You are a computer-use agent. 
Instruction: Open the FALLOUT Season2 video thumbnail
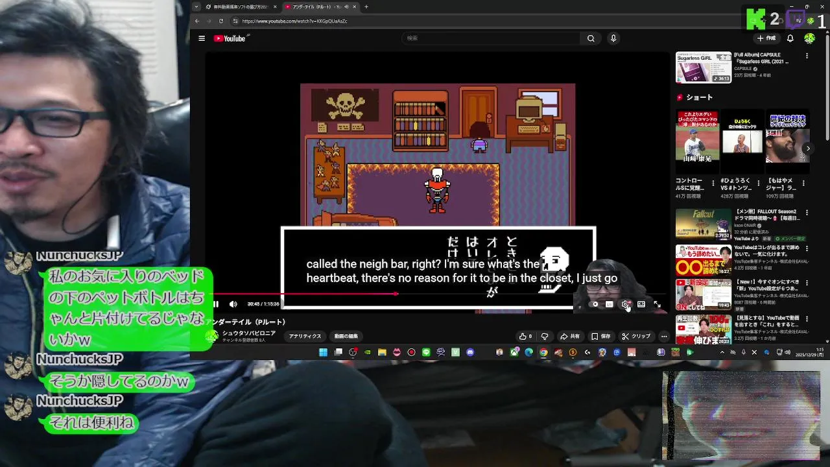point(704,223)
